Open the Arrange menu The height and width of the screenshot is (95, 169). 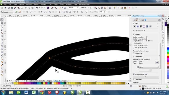coord(29,4)
